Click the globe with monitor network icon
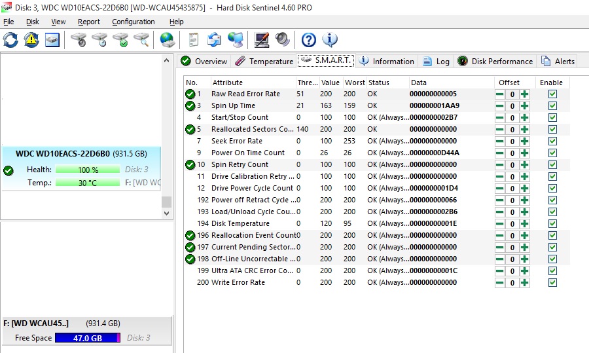This screenshot has height=353, width=589. pyautogui.click(x=236, y=39)
